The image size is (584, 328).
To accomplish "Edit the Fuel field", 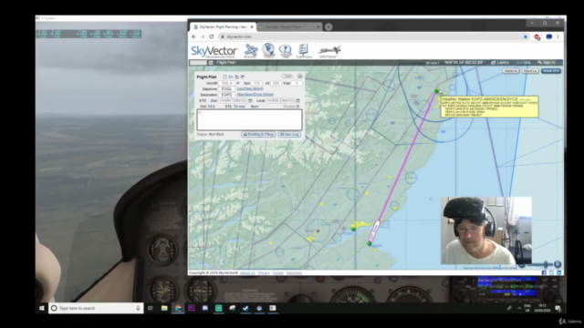I will (x=296, y=83).
